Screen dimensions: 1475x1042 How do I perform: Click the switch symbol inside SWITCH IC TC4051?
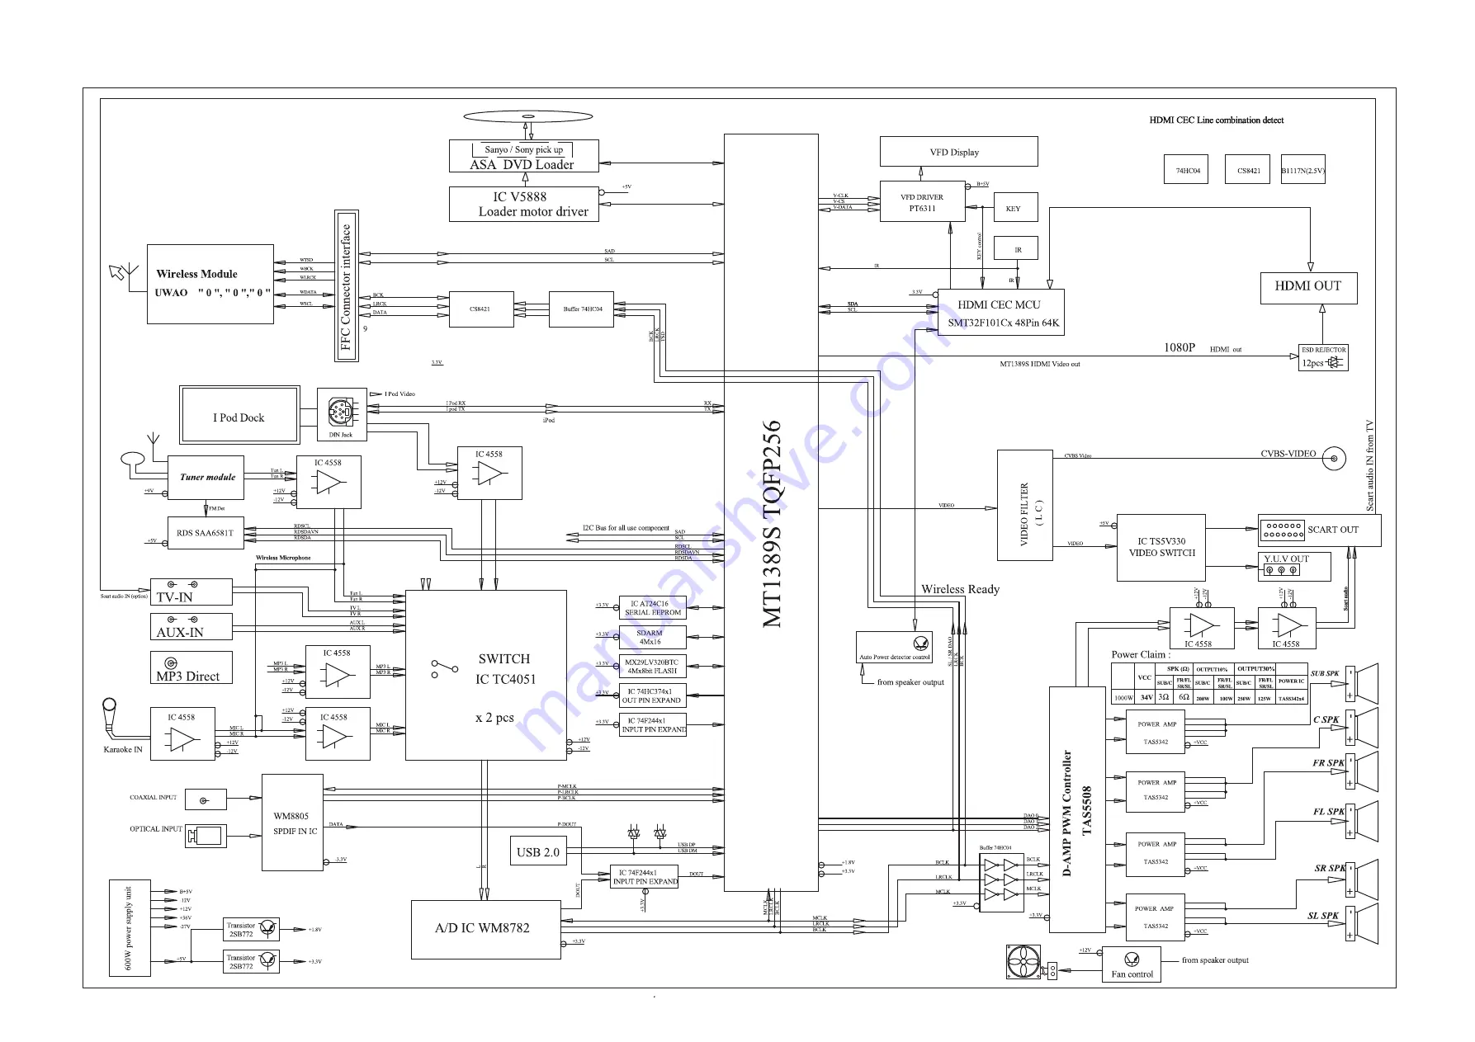(x=444, y=668)
